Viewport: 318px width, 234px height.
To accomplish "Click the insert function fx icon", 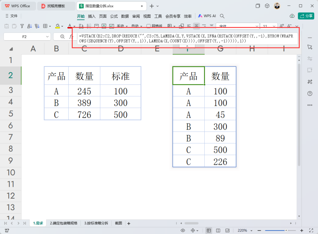I will [x=71, y=37].
